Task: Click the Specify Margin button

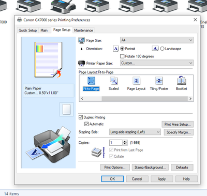Action: point(179,132)
